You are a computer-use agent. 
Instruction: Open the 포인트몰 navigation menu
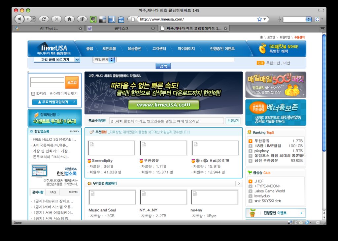click(109, 49)
